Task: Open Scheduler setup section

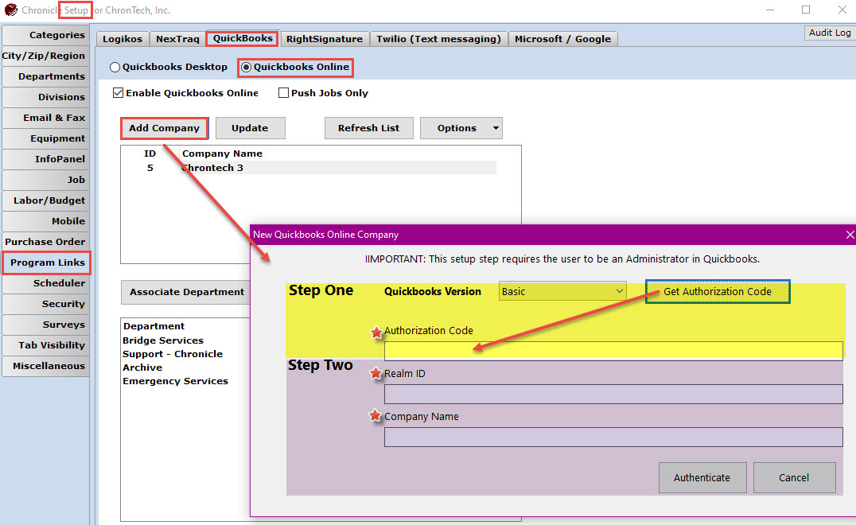Action: tap(46, 283)
